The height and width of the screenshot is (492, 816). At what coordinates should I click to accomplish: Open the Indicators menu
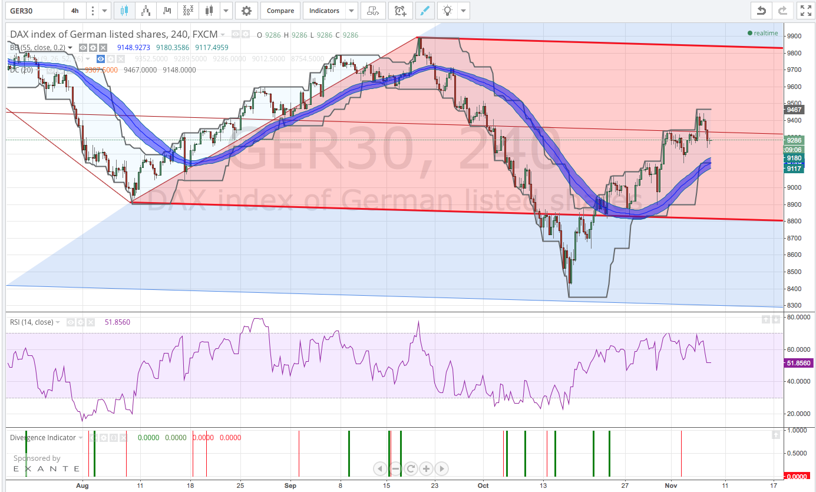click(324, 11)
